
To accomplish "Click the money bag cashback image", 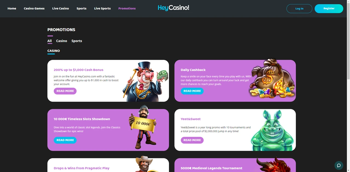I will click(272, 79).
